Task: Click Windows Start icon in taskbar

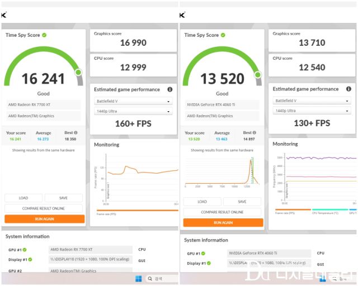Action: [139, 278]
